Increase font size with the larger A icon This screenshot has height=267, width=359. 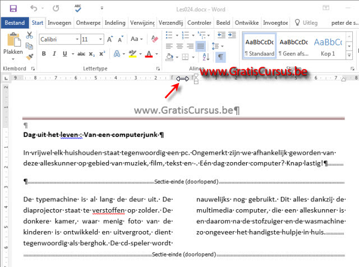(x=110, y=39)
